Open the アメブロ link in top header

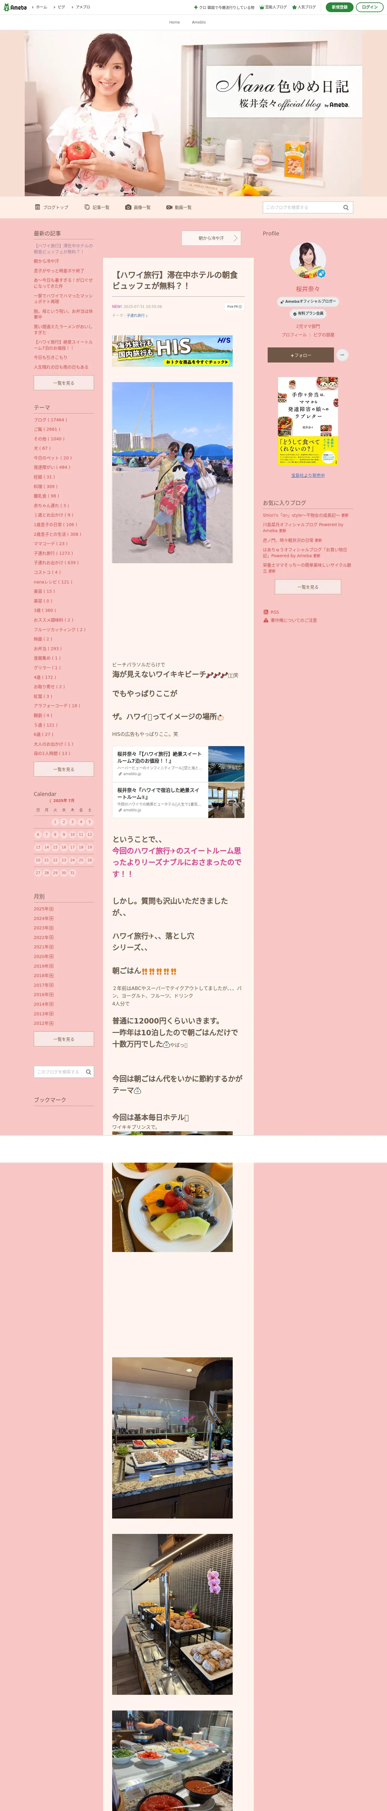[x=83, y=7]
